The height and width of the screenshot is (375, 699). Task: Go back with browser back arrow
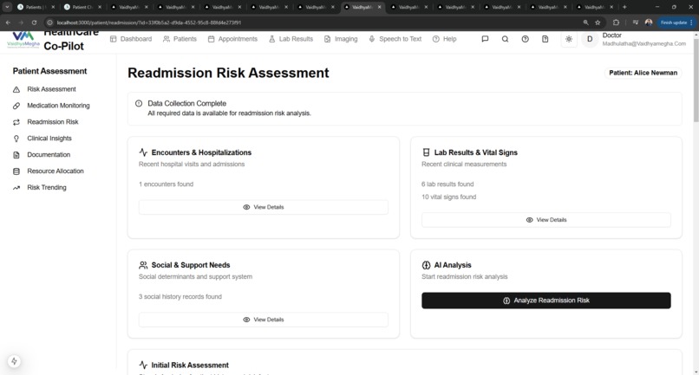pos(8,23)
